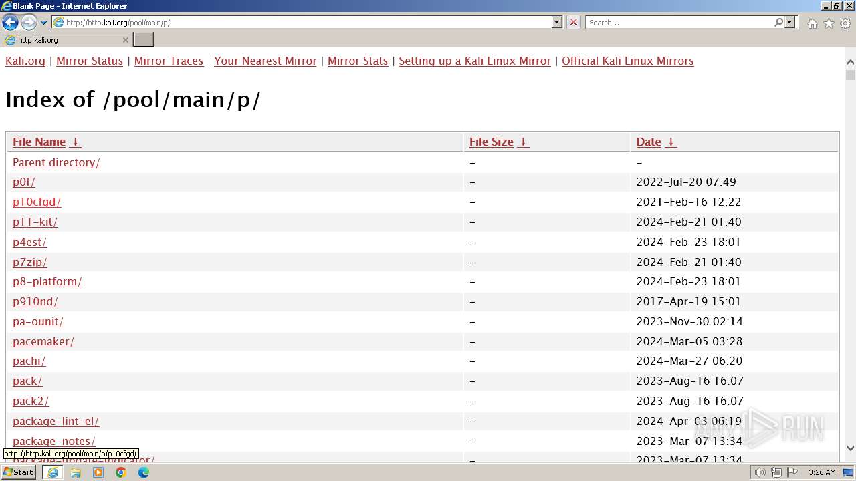Screen dimensions: 856x481
Task: Click the volume speaker tray icon
Action: (760, 472)
